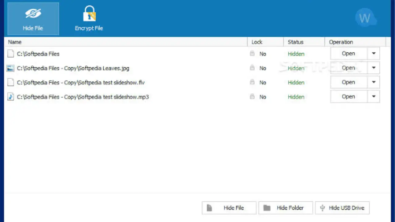This screenshot has width=395, height=222.
Task: Click Hidden status for slideshow.flv
Action: [296, 82]
